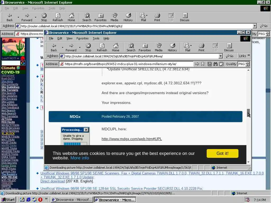Image resolution: width=271 pixels, height=203 pixels.
Task: Open bookmarks page icon in msfn address bar
Action: click(210, 64)
